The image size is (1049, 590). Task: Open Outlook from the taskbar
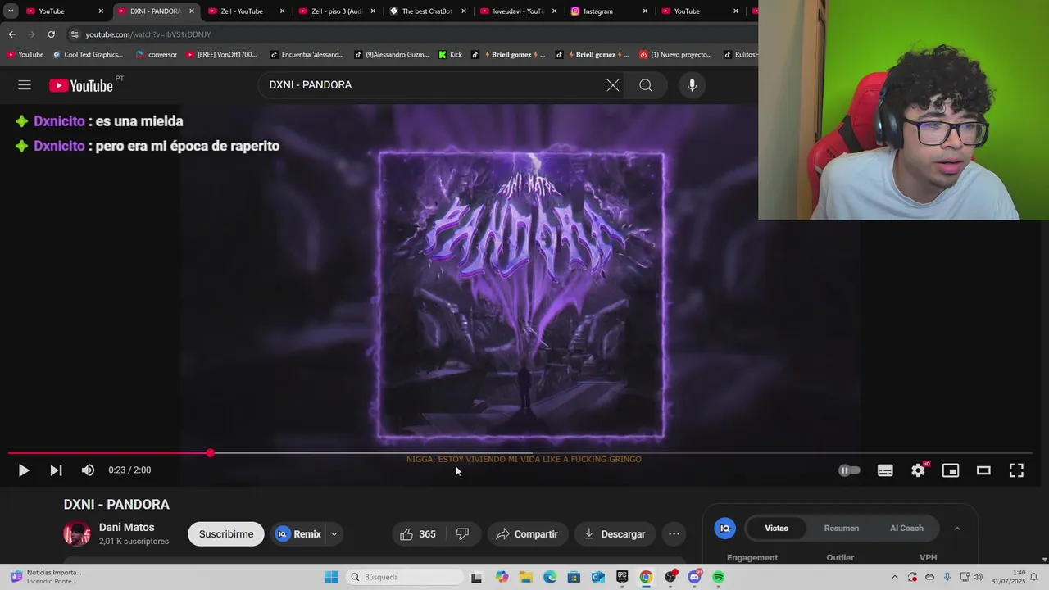(x=598, y=577)
